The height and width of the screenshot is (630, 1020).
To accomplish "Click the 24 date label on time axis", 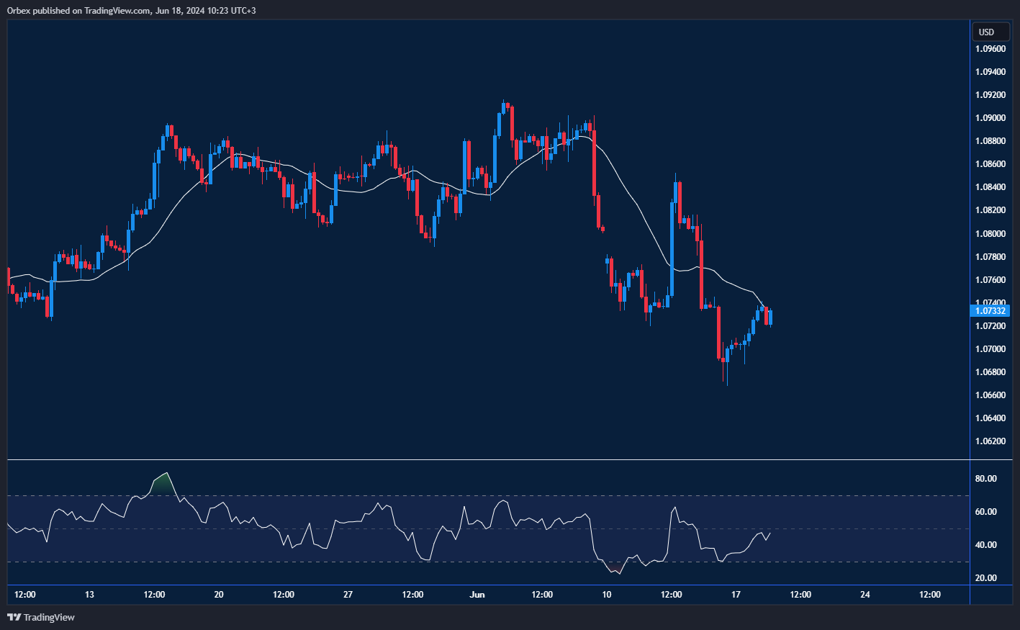I will point(865,595).
